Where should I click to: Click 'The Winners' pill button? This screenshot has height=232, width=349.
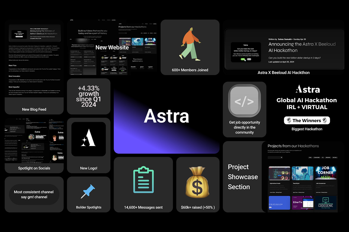click(307, 120)
